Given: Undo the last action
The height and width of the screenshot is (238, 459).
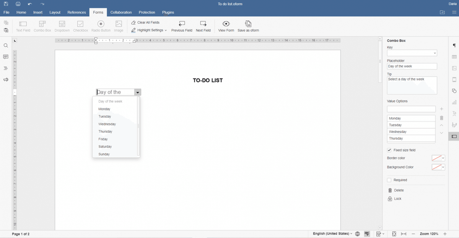Looking at the screenshot, I should [30, 4].
